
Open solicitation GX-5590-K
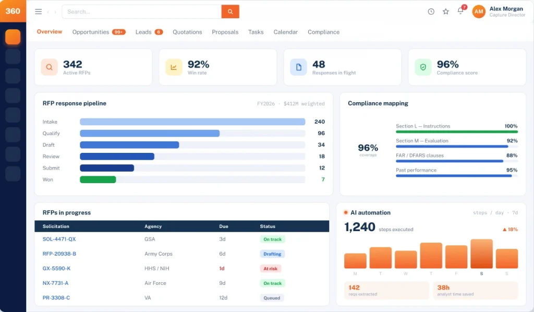pos(56,268)
